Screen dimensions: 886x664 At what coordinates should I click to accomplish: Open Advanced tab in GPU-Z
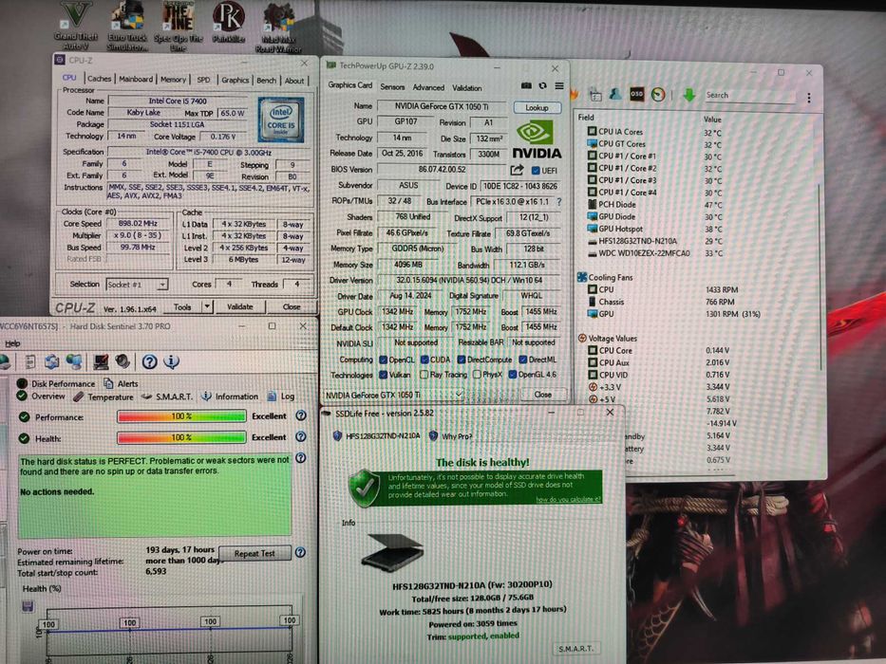(428, 87)
